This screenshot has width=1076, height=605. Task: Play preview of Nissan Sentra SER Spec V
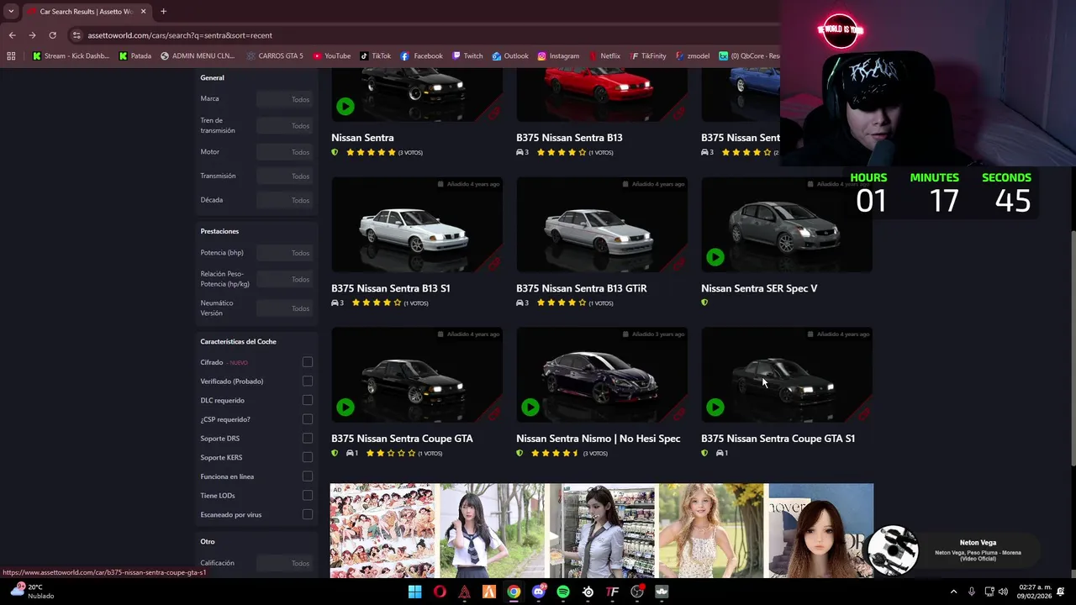coord(715,257)
